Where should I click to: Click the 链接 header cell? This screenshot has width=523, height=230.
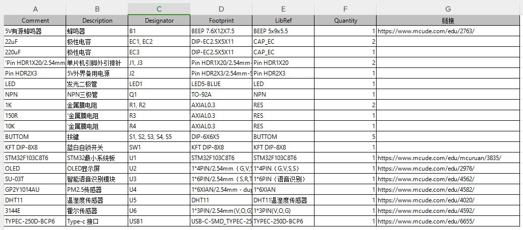click(x=448, y=20)
